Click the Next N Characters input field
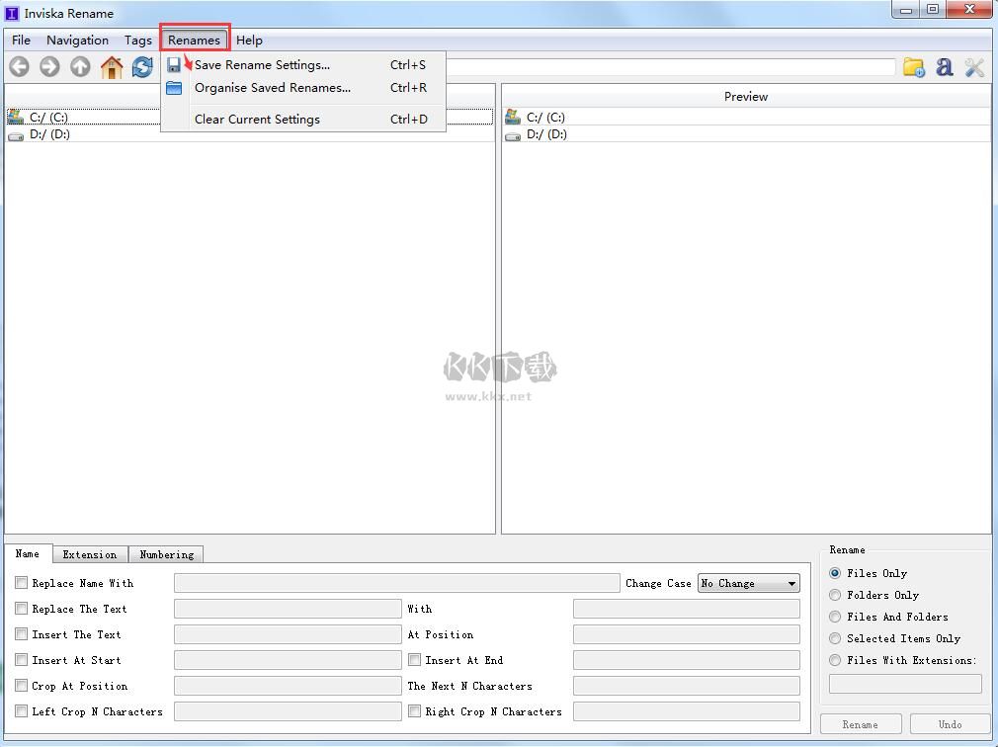The height and width of the screenshot is (747, 998). [x=686, y=686]
